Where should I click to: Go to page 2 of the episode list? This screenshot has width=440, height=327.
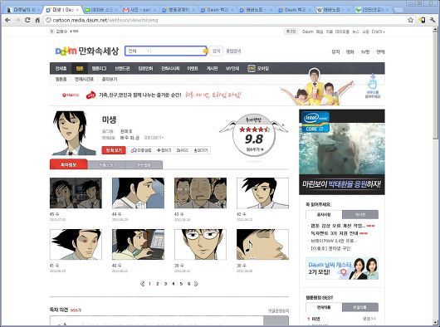(158, 284)
